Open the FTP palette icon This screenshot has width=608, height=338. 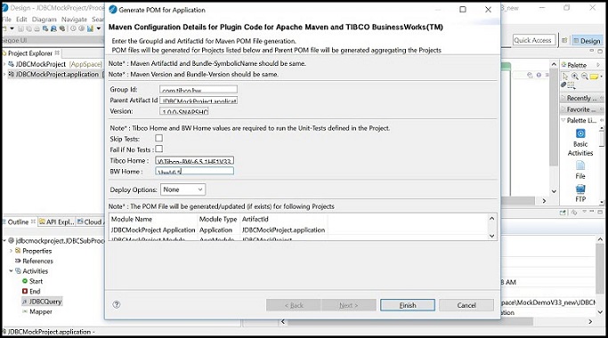coord(580,189)
